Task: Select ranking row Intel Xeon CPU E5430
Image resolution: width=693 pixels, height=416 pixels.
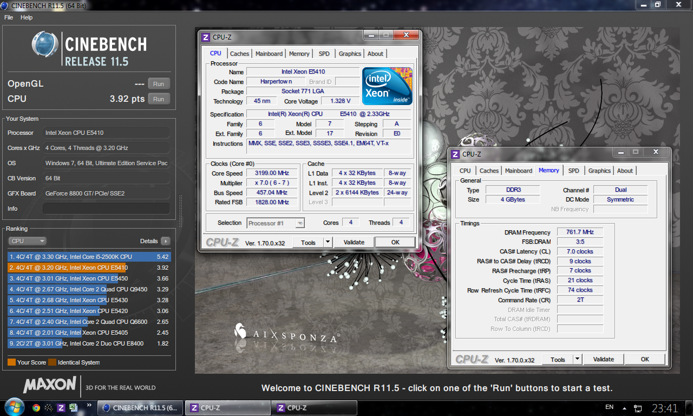Action: pyautogui.click(x=89, y=300)
